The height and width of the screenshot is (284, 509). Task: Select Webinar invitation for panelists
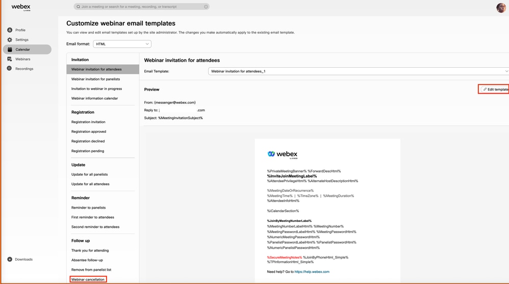coord(95,79)
